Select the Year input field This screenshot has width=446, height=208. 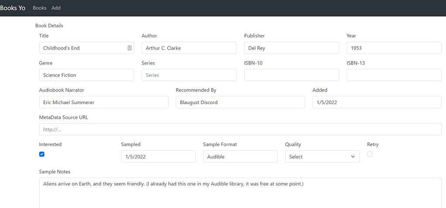(x=394, y=48)
